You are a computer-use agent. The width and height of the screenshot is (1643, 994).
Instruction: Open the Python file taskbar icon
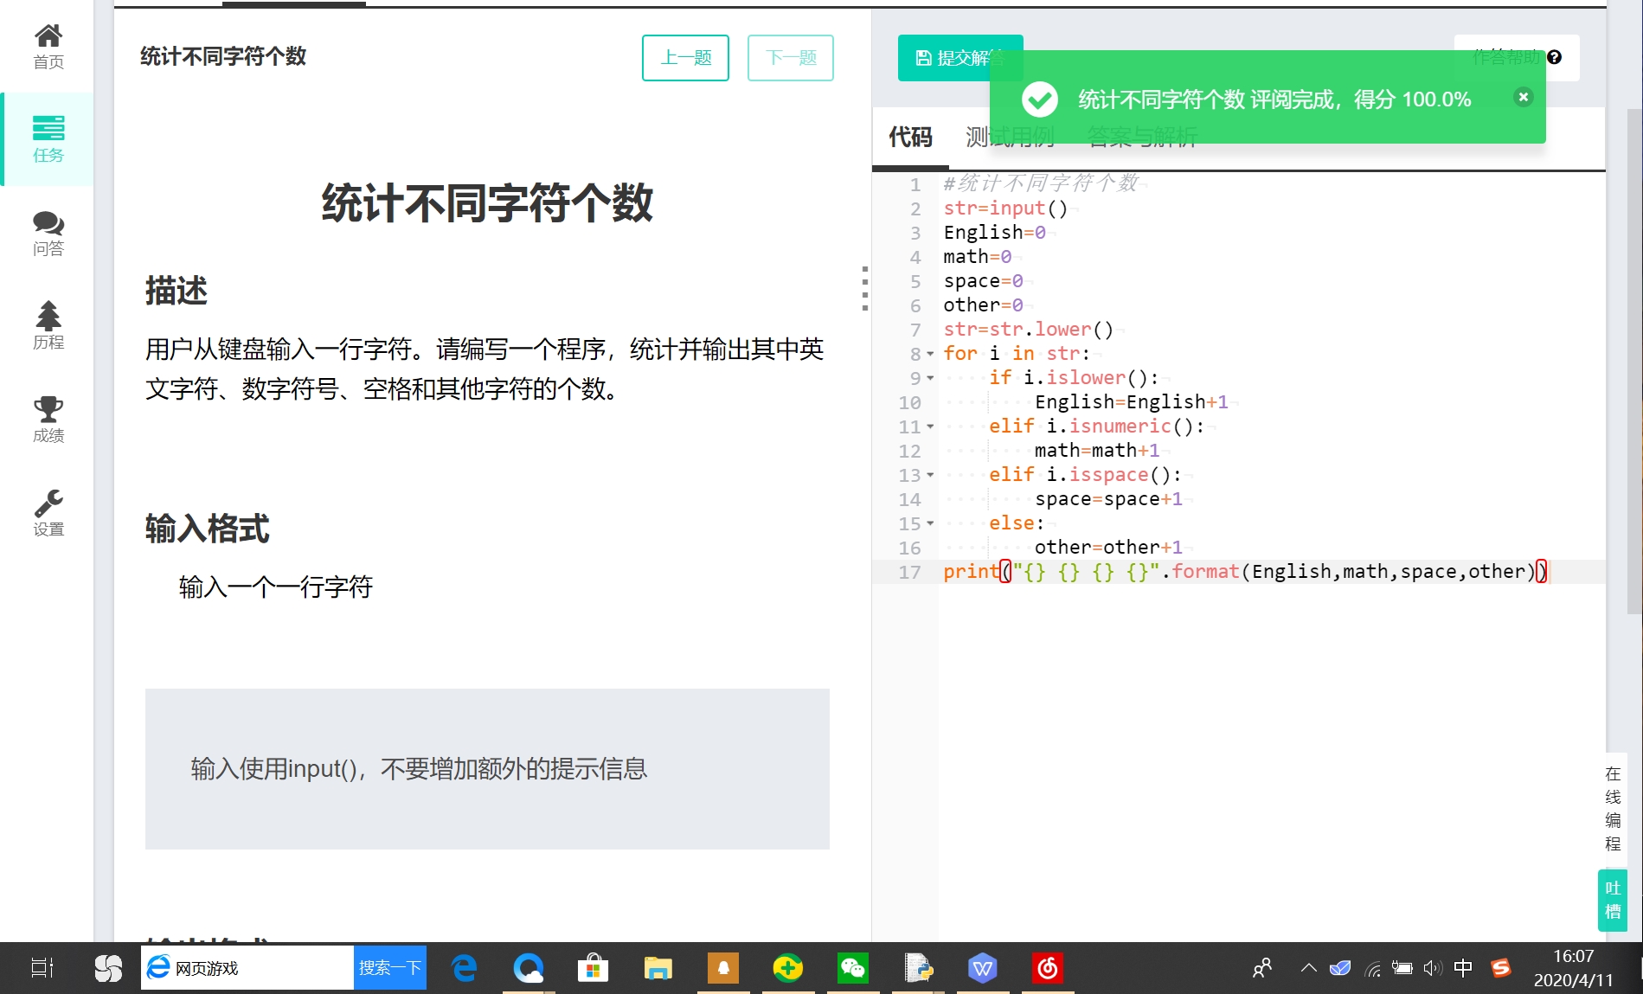(918, 968)
